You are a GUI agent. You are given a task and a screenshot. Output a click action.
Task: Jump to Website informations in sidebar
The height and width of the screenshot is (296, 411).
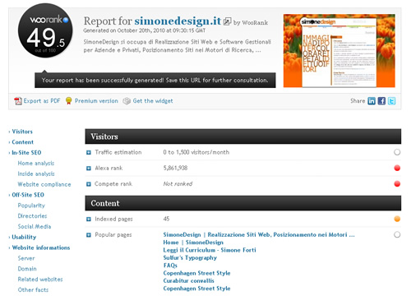[41, 247]
